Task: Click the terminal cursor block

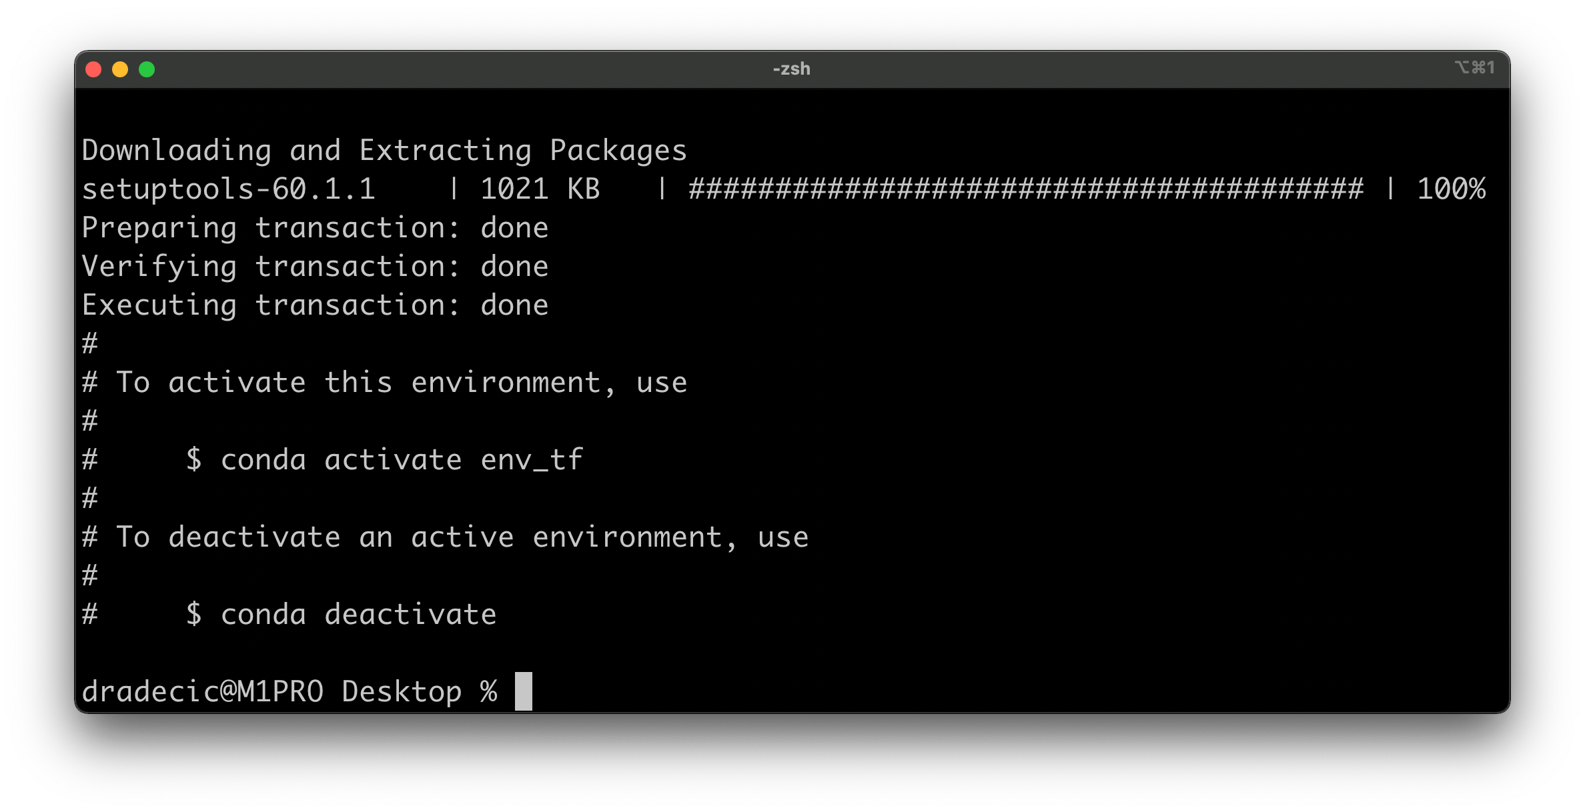Action: point(524,690)
